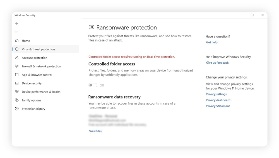Click Give us feedback link
279x158 pixels.
coord(217,63)
